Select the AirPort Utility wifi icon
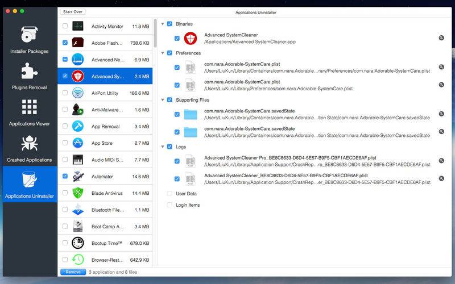 (x=78, y=93)
